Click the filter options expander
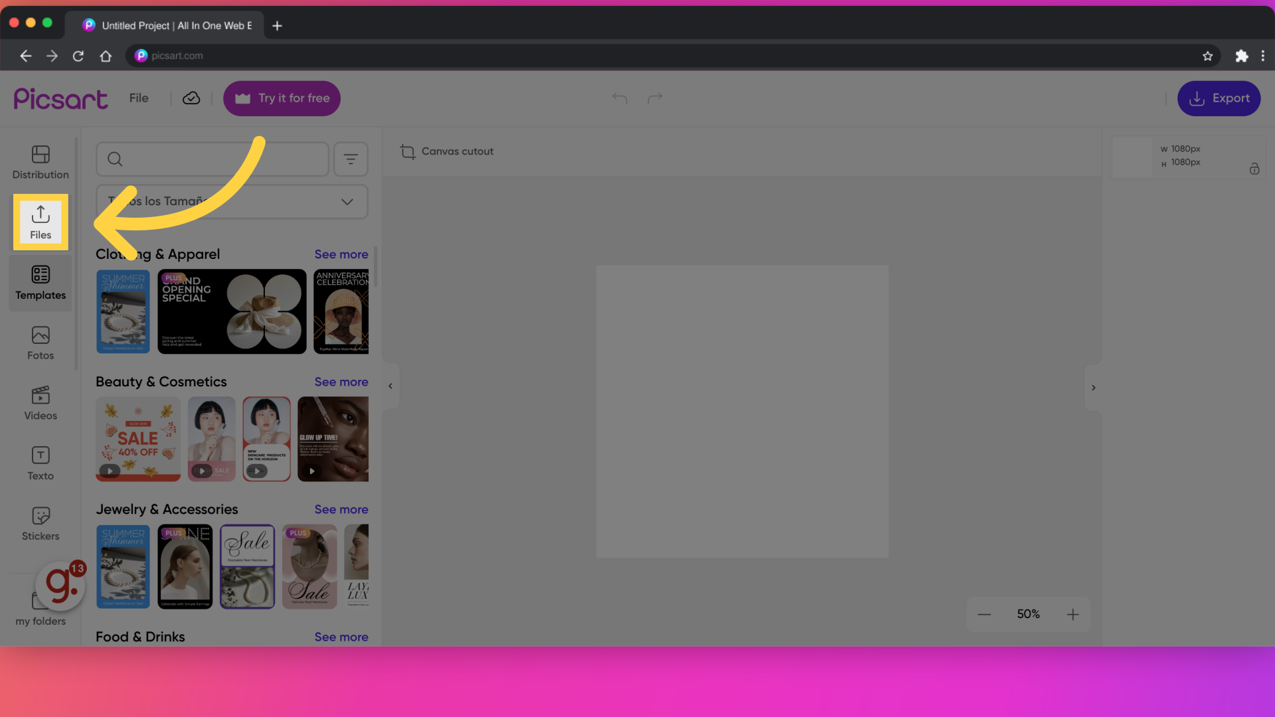Image resolution: width=1275 pixels, height=717 pixels. point(351,159)
